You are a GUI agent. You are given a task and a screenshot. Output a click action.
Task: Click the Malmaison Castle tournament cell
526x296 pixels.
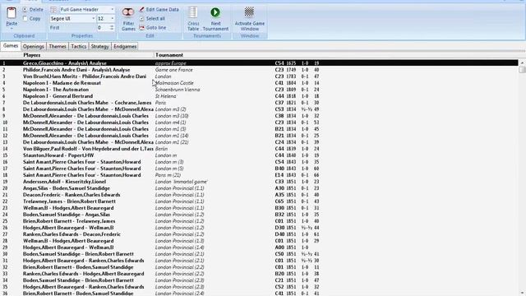pos(174,83)
